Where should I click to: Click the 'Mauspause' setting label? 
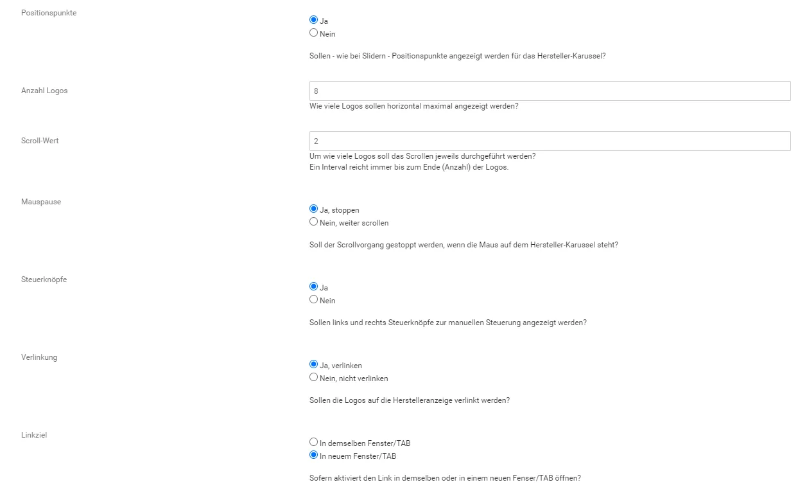pos(40,202)
